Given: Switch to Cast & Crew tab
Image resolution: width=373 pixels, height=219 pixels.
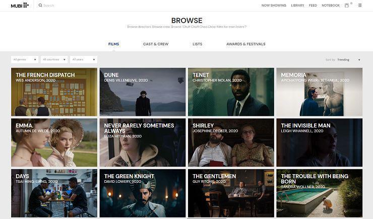Looking at the screenshot, I should coord(156,44).
